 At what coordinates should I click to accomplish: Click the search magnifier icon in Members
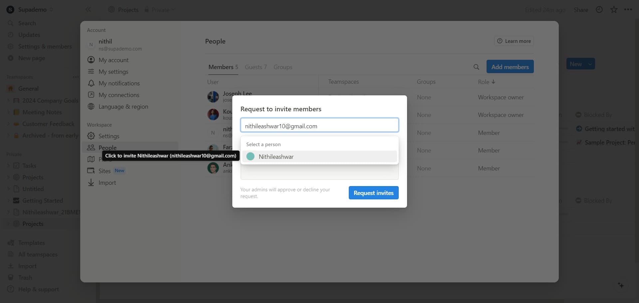point(476,67)
